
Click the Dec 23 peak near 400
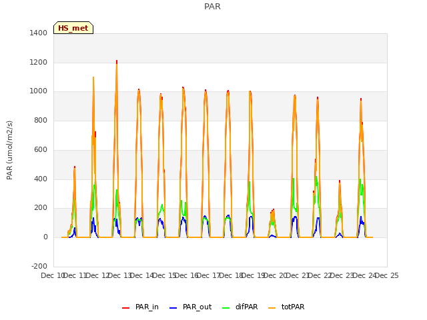tap(340, 181)
